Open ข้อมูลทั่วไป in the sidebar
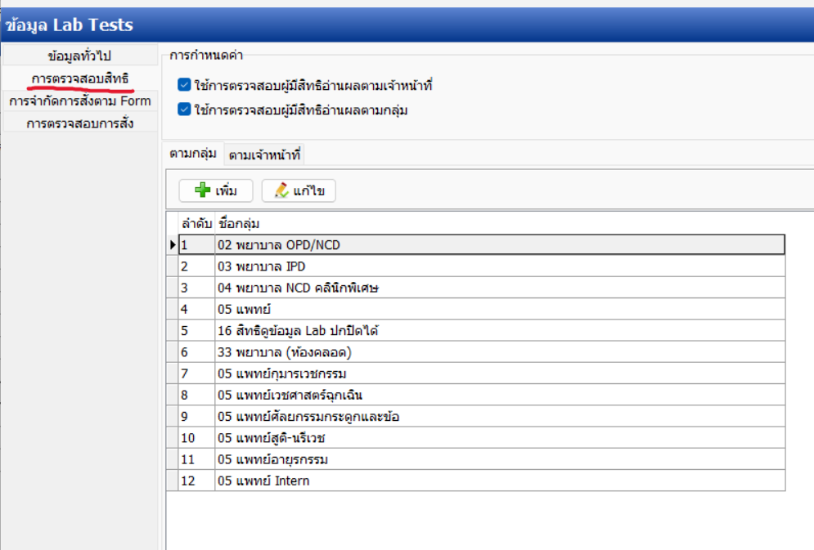 click(x=79, y=56)
